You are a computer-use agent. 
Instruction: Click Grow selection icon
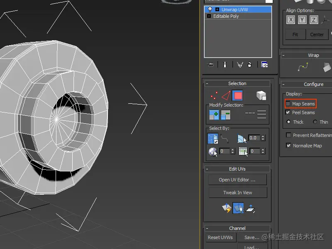pos(214,115)
